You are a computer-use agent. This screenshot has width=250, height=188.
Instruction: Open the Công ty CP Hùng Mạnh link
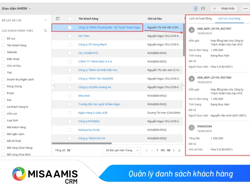tap(92, 45)
